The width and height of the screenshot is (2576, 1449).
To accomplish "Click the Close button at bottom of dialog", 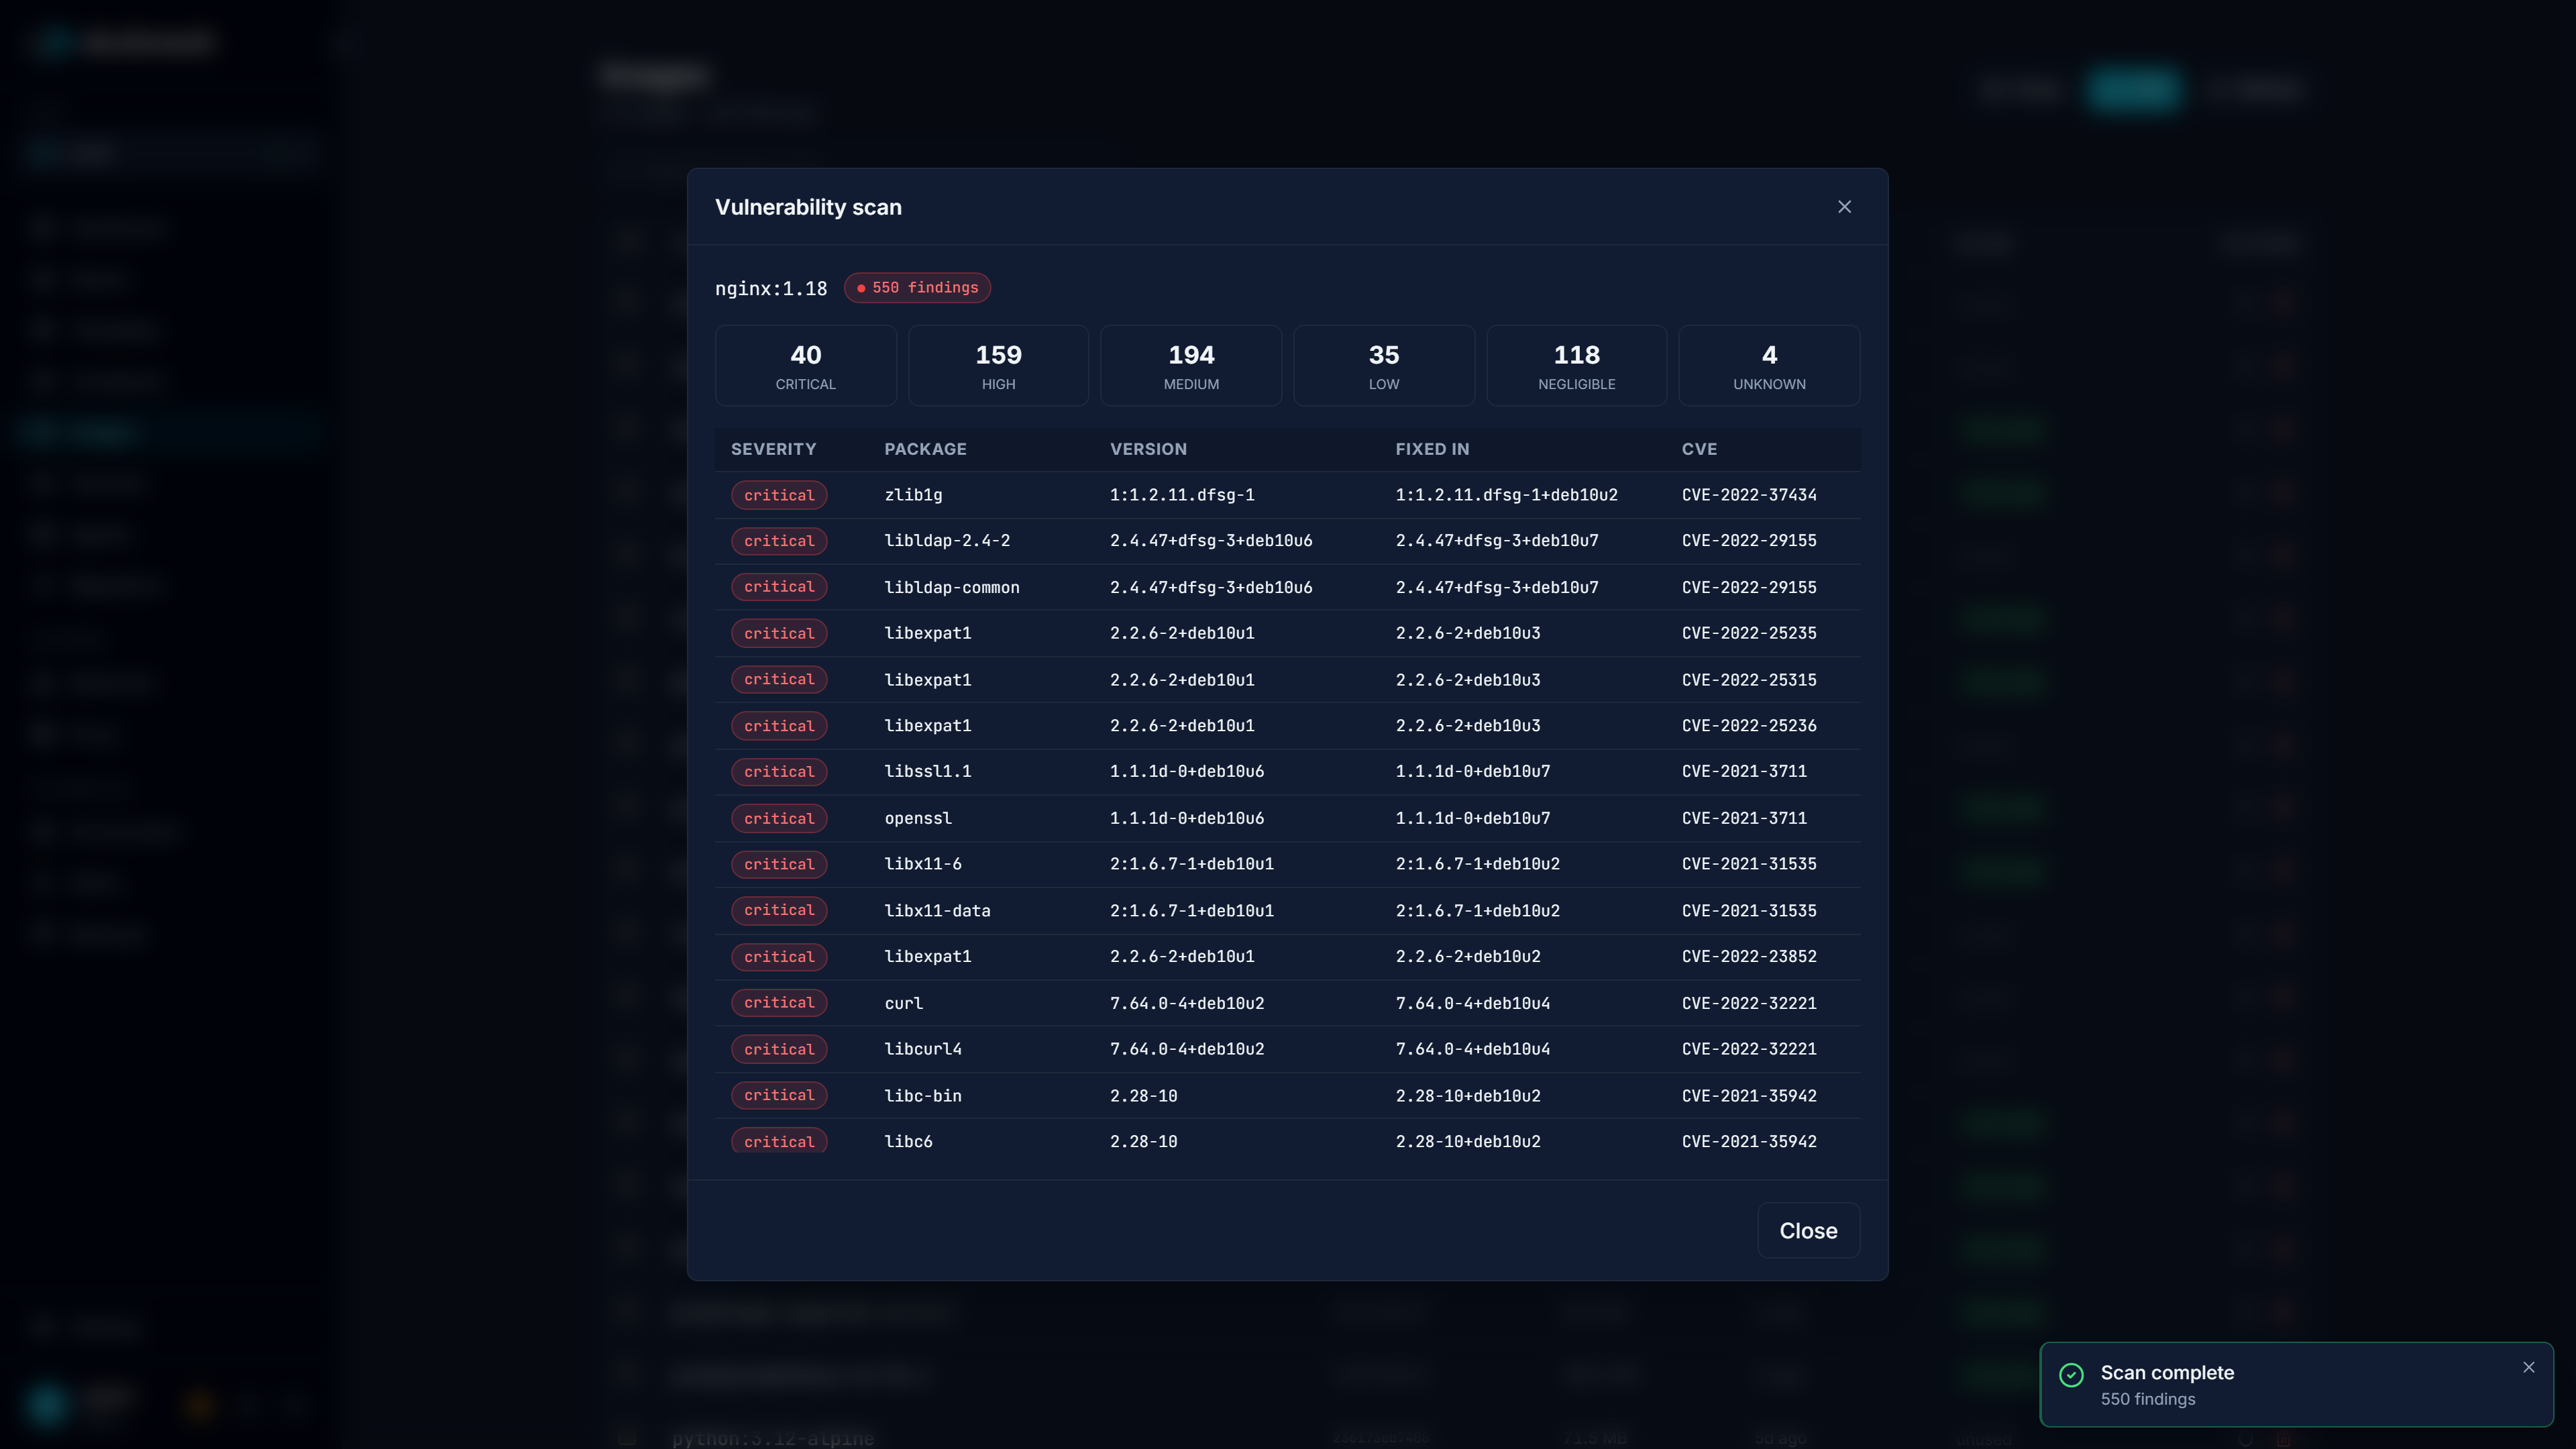I will pyautogui.click(x=1807, y=1230).
